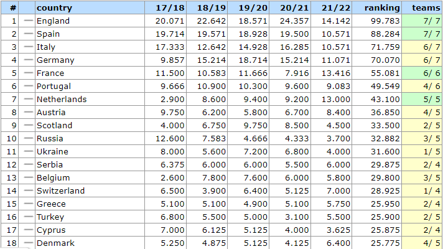Click the unchanged-position dash icon beside Russia
The height and width of the screenshot is (249, 443).
pos(28,138)
